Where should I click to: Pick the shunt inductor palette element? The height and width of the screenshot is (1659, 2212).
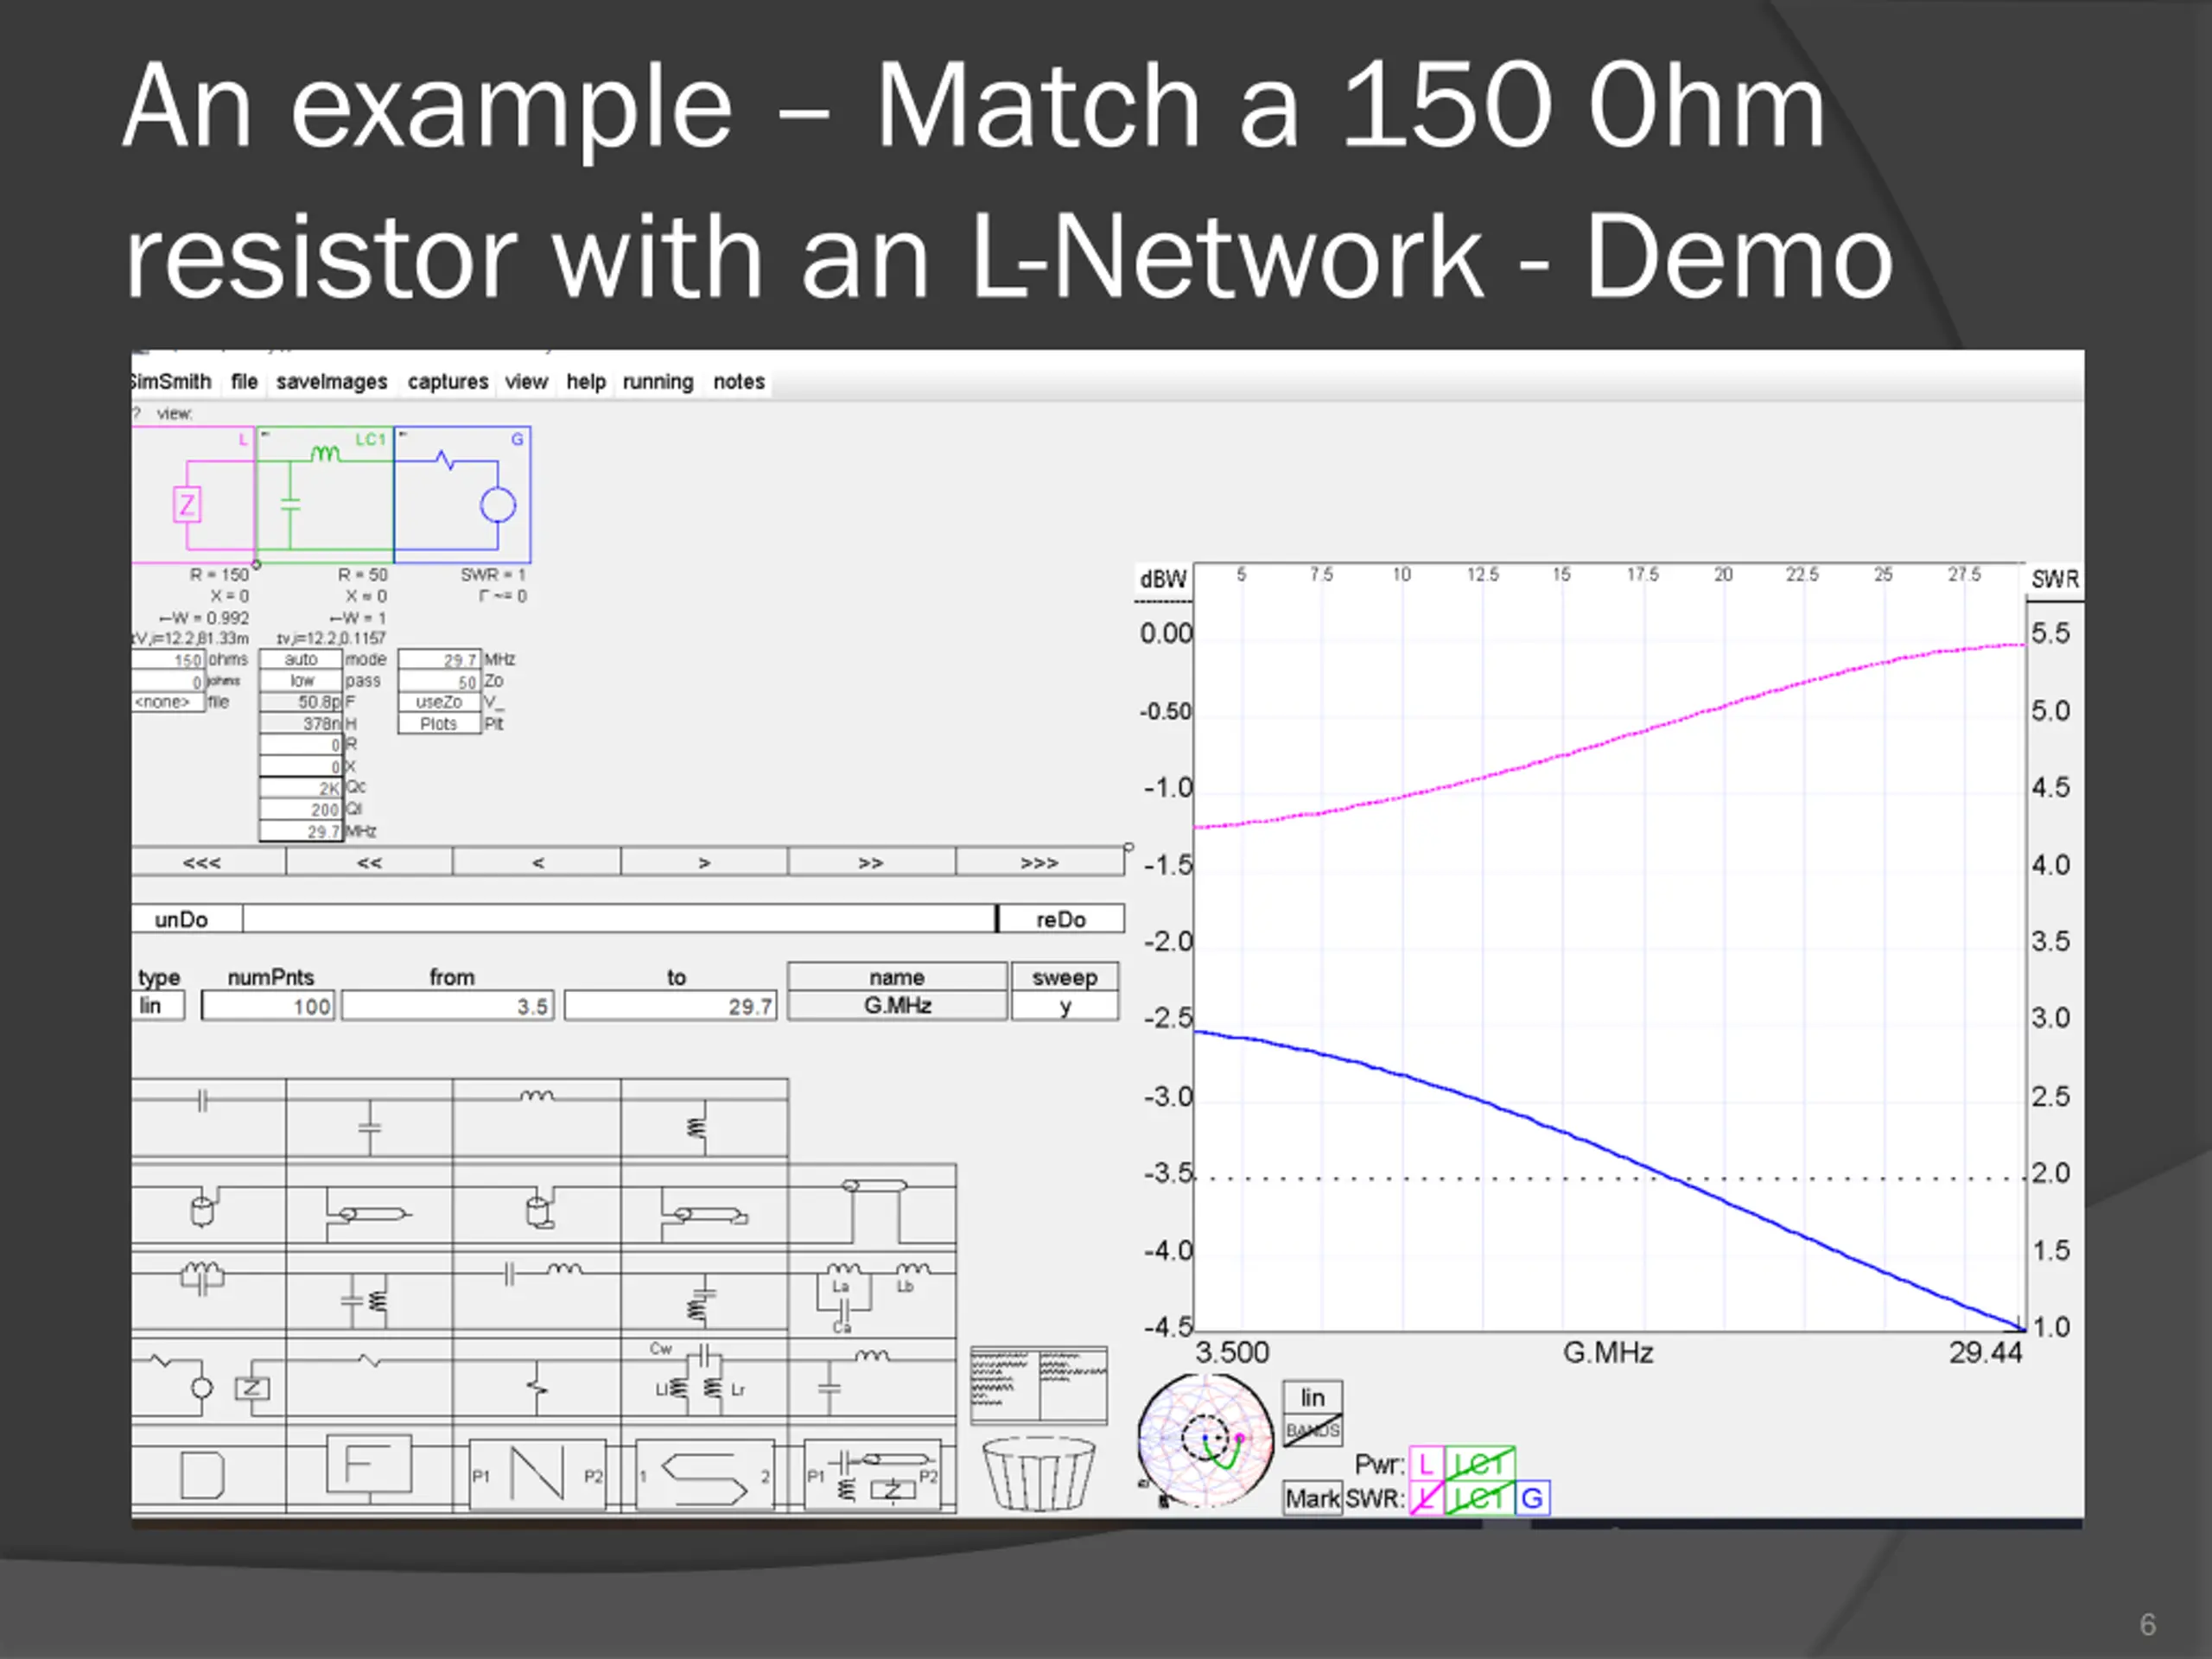704,1120
